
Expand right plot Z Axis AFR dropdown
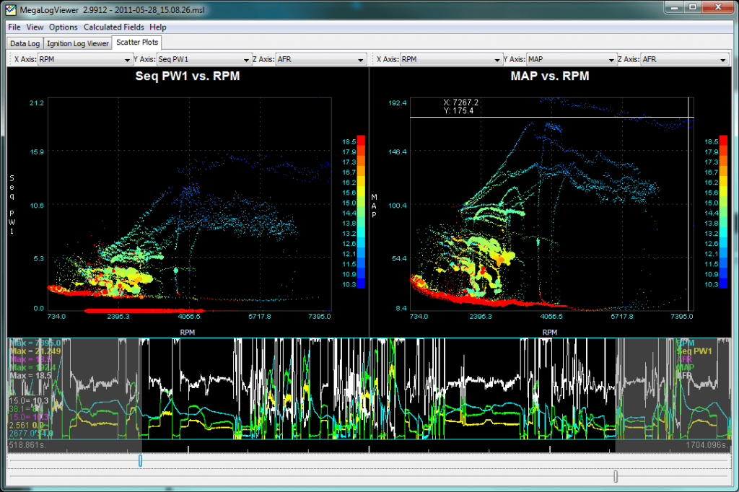(684, 60)
